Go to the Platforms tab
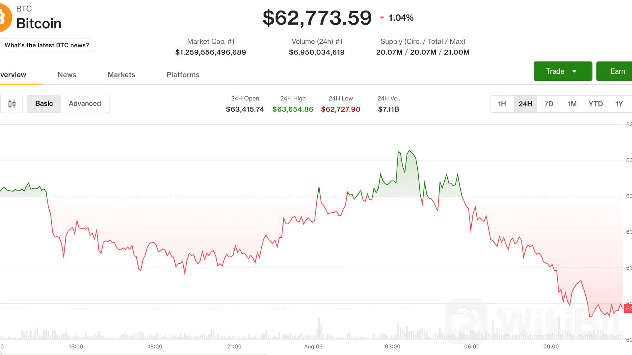Screen dimensions: 632x355 [183, 75]
